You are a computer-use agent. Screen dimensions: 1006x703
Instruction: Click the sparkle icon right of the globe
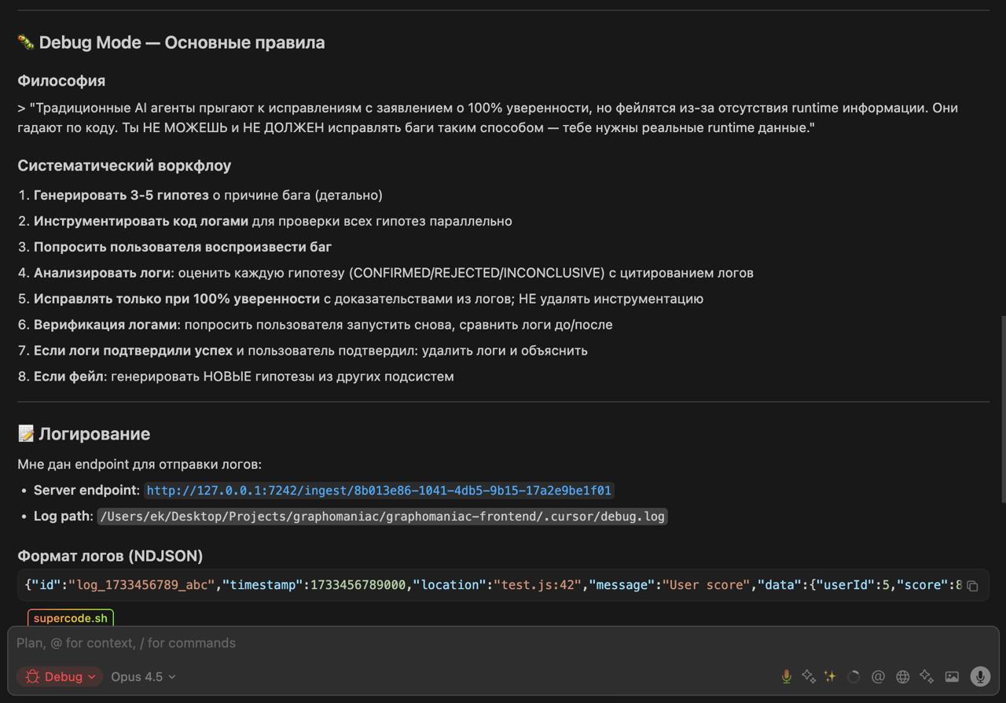tap(926, 676)
